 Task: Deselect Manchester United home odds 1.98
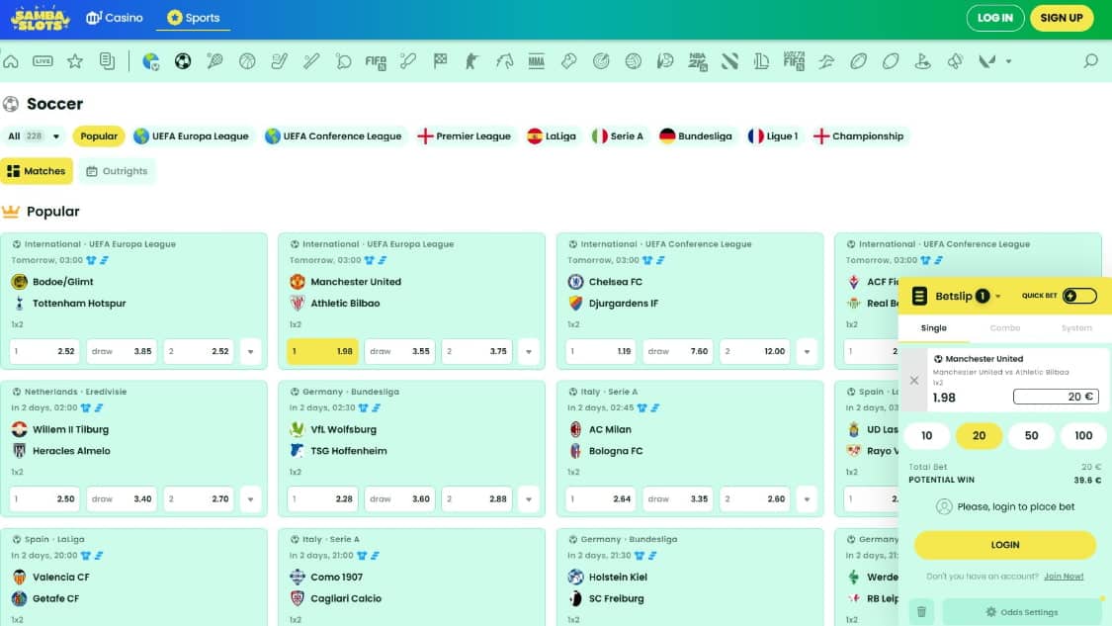(x=322, y=351)
